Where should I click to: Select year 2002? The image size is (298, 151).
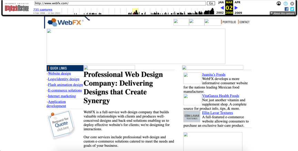click(x=220, y=13)
